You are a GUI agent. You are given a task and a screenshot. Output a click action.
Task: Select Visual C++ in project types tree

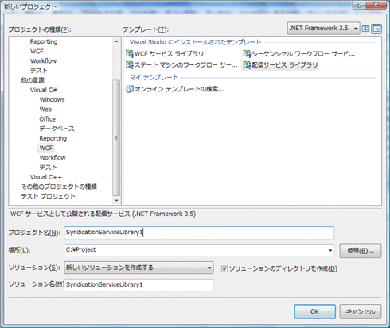[46, 177]
